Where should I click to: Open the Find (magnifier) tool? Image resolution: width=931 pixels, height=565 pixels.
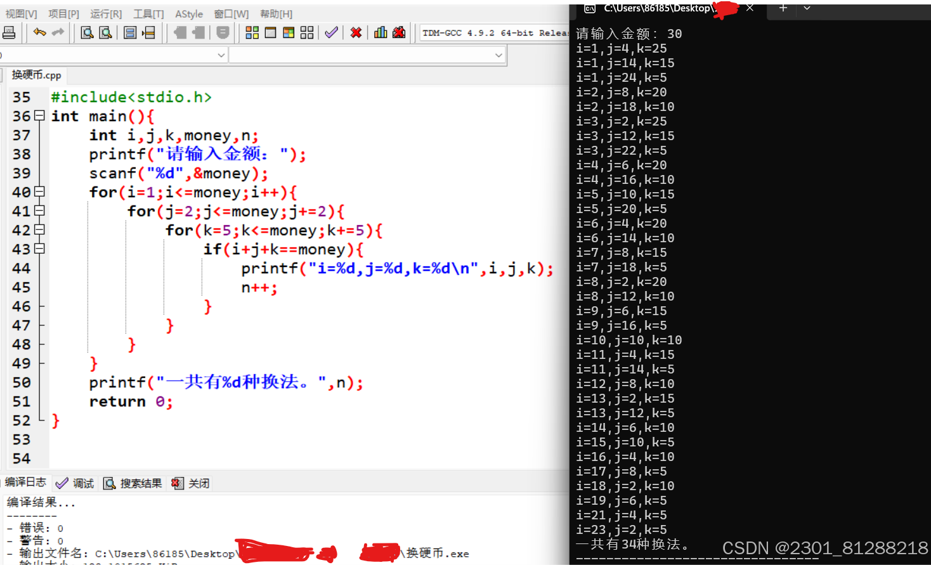tap(87, 32)
